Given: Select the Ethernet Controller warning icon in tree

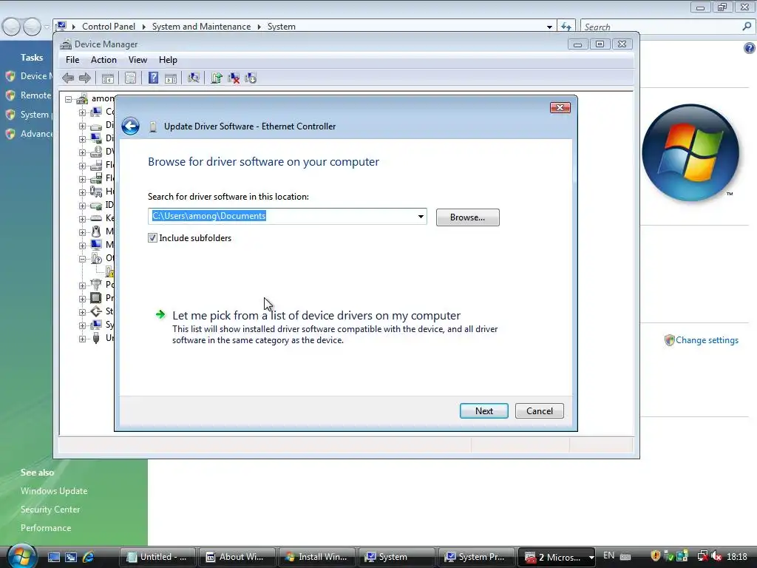Looking at the screenshot, I should click(109, 271).
